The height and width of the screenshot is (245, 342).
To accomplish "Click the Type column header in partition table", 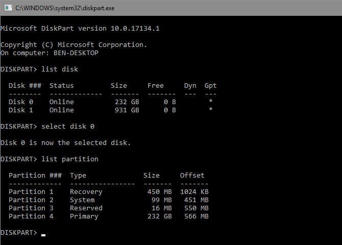I will coord(78,175).
